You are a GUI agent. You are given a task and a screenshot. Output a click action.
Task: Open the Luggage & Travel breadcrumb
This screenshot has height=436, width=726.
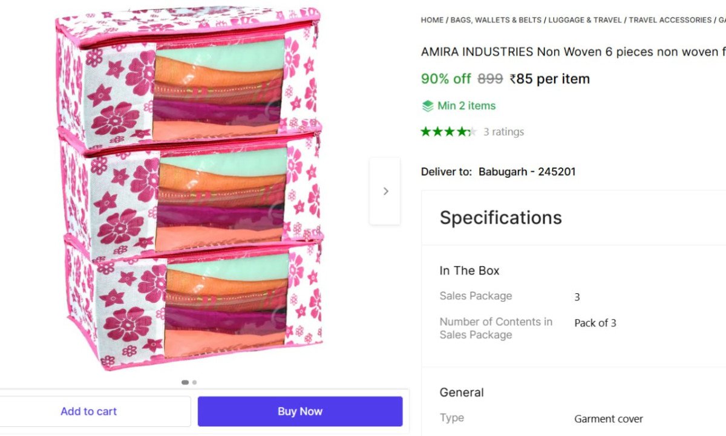[585, 20]
